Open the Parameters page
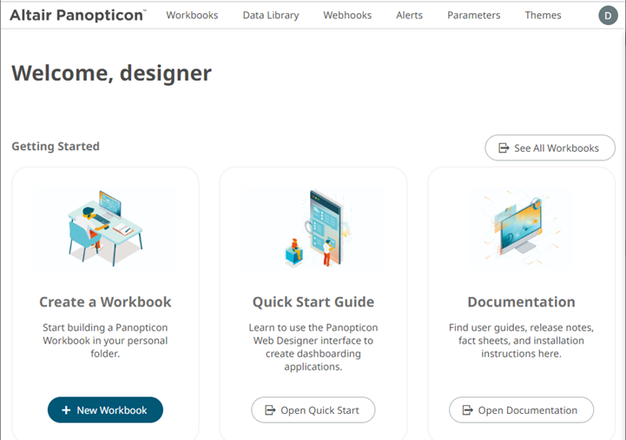Image resolution: width=626 pixels, height=440 pixels. [x=473, y=15]
